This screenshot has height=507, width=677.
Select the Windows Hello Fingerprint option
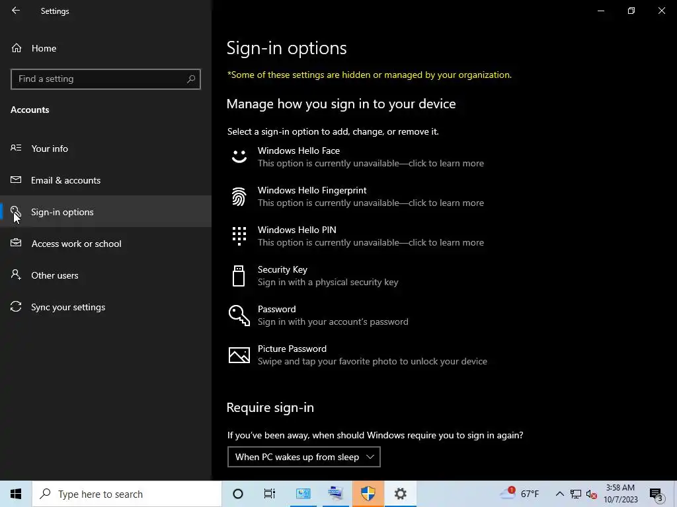tap(357, 197)
